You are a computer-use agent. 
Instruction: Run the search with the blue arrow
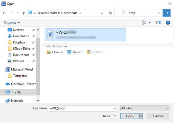pyautogui.click(x=166, y=13)
